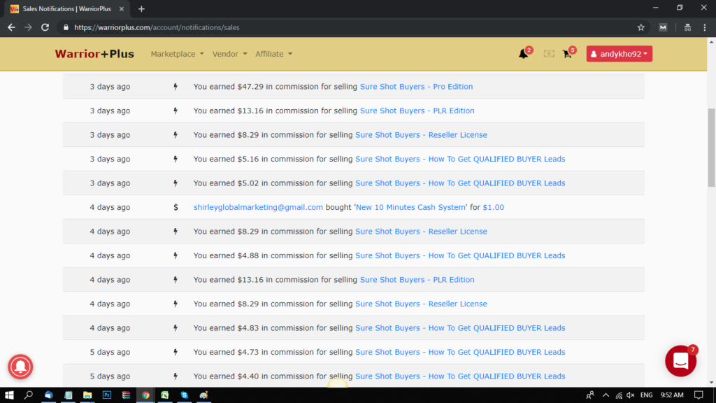
Task: Click the '5 days ago' cell in the $4.73 row
Action: click(110, 352)
